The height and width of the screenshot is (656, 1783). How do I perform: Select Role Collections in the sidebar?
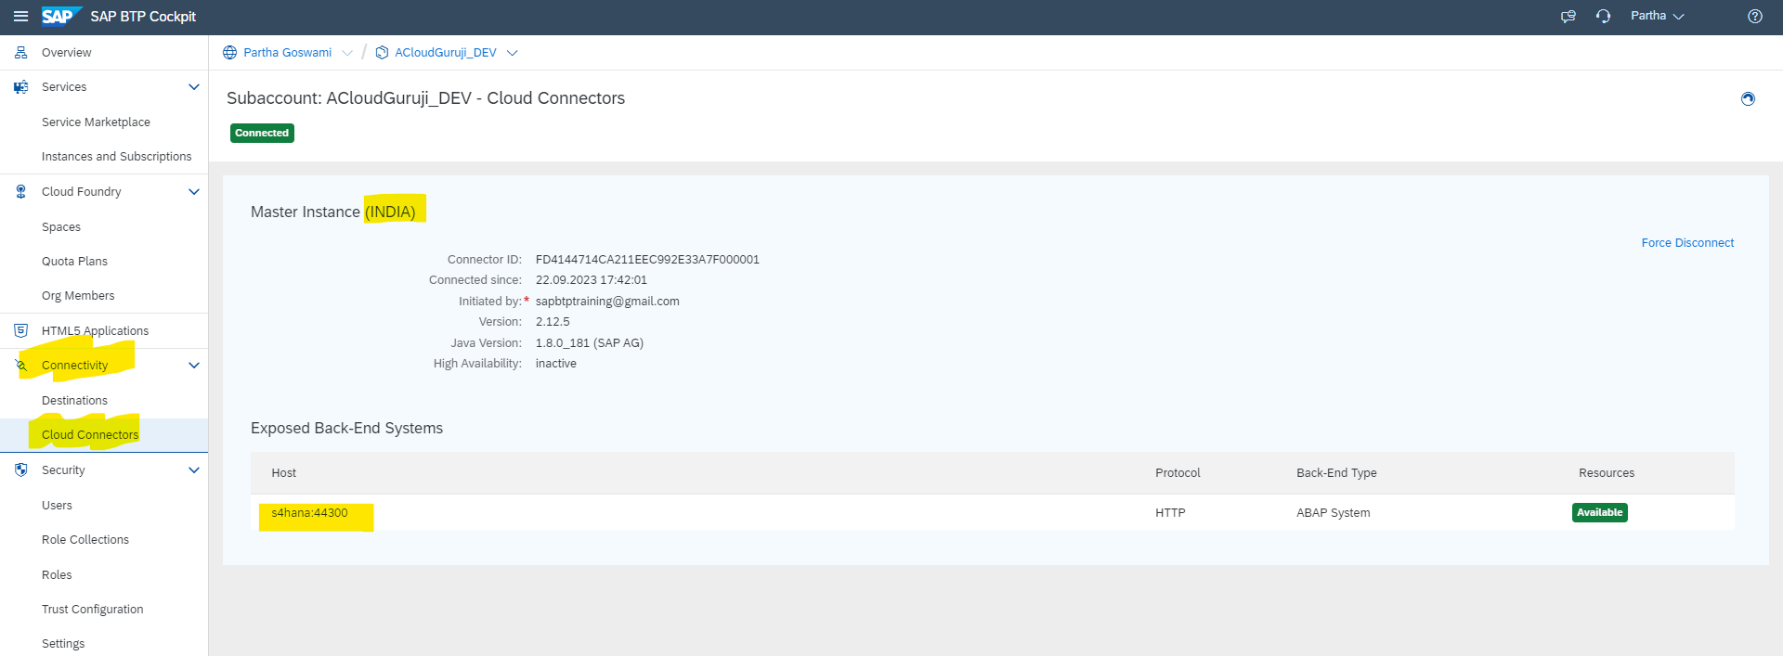tap(85, 540)
